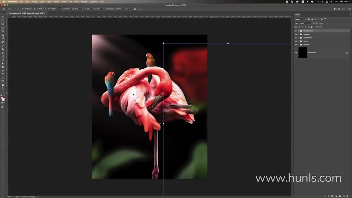The height and width of the screenshot is (198, 352).
Task: Select the Crop tool
Action: [x=3, y=31]
